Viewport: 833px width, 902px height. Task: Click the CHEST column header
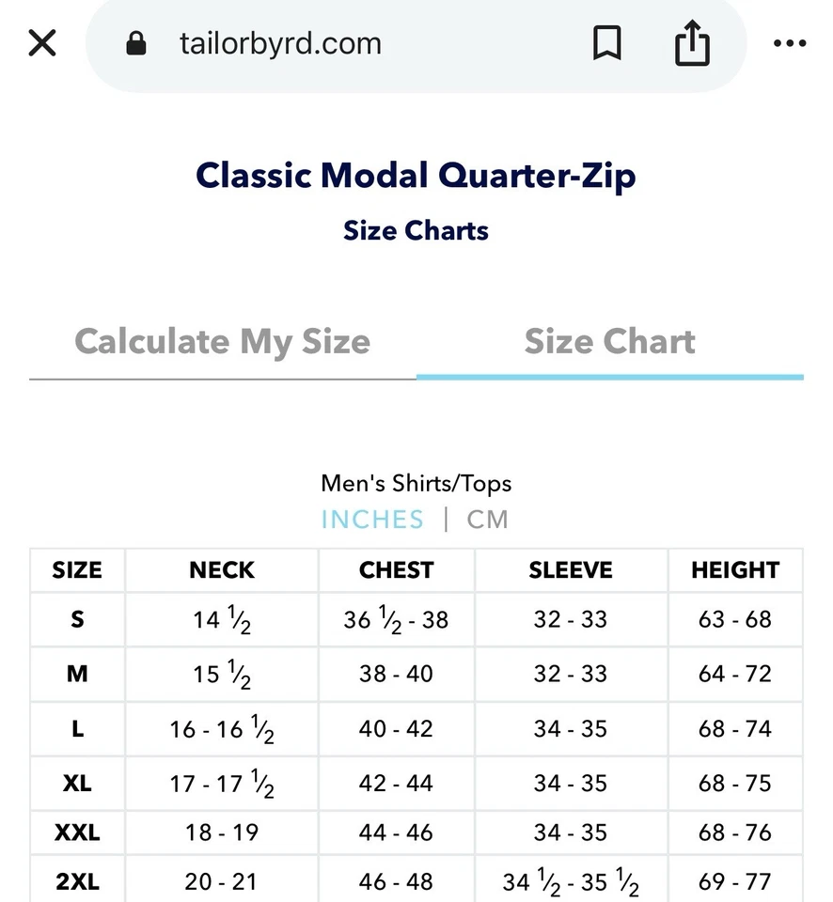(x=396, y=570)
